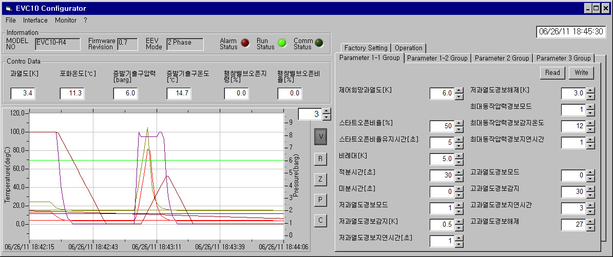Increase 고과열도경보모드 value
The height and width of the screenshot is (257, 613).
pos(591,172)
